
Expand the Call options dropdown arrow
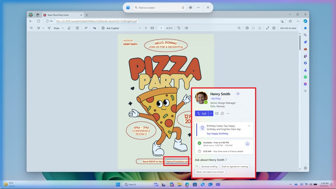(211, 113)
